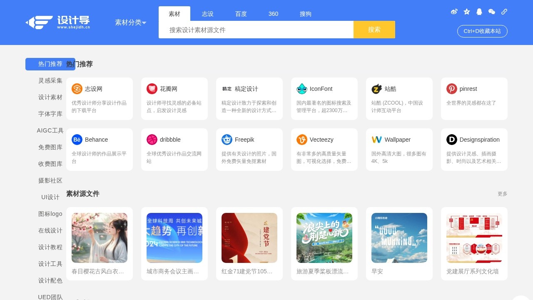533x300 pixels.
Task: Switch to the 志设 search tab
Action: [208, 14]
